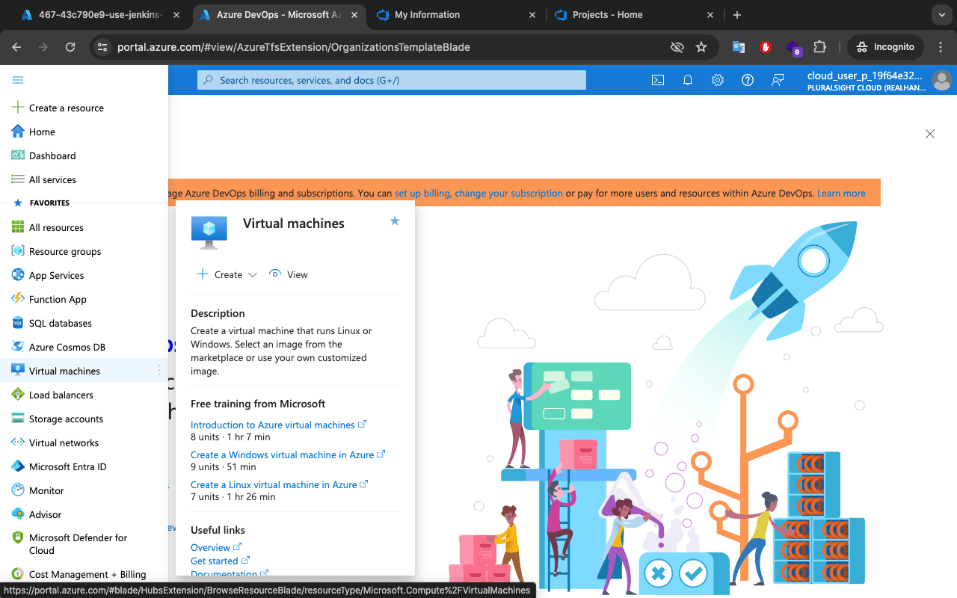This screenshot has width=957, height=598.
Task: Select Virtual machines in the sidebar
Action: pyautogui.click(x=84, y=371)
